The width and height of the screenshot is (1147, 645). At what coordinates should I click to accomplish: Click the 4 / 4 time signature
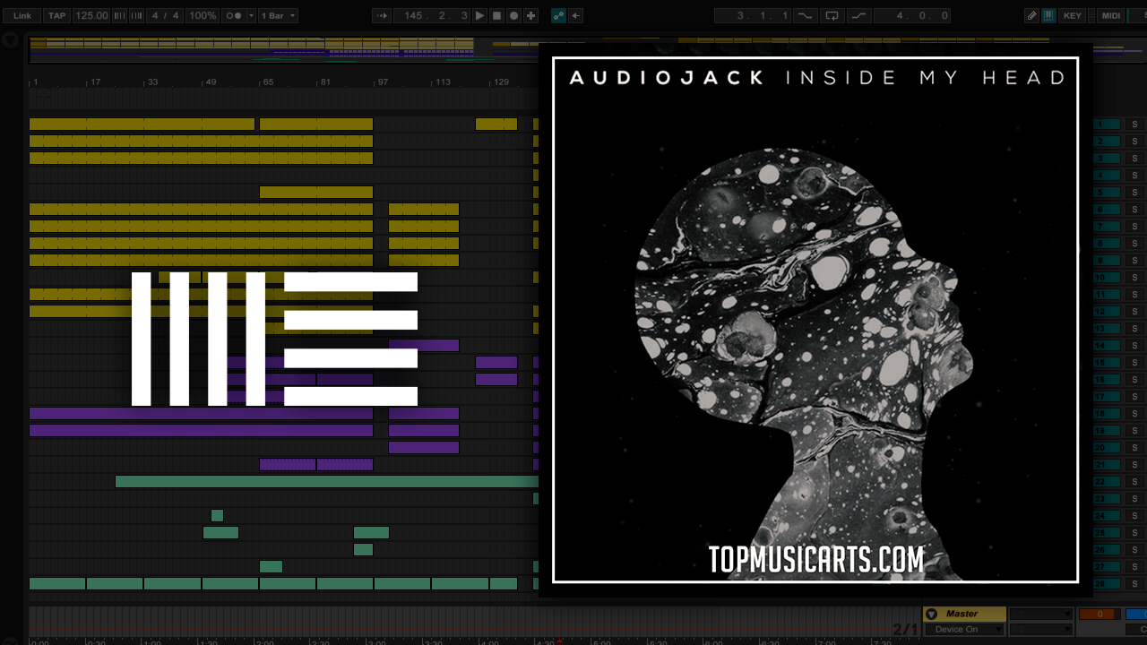pos(166,15)
